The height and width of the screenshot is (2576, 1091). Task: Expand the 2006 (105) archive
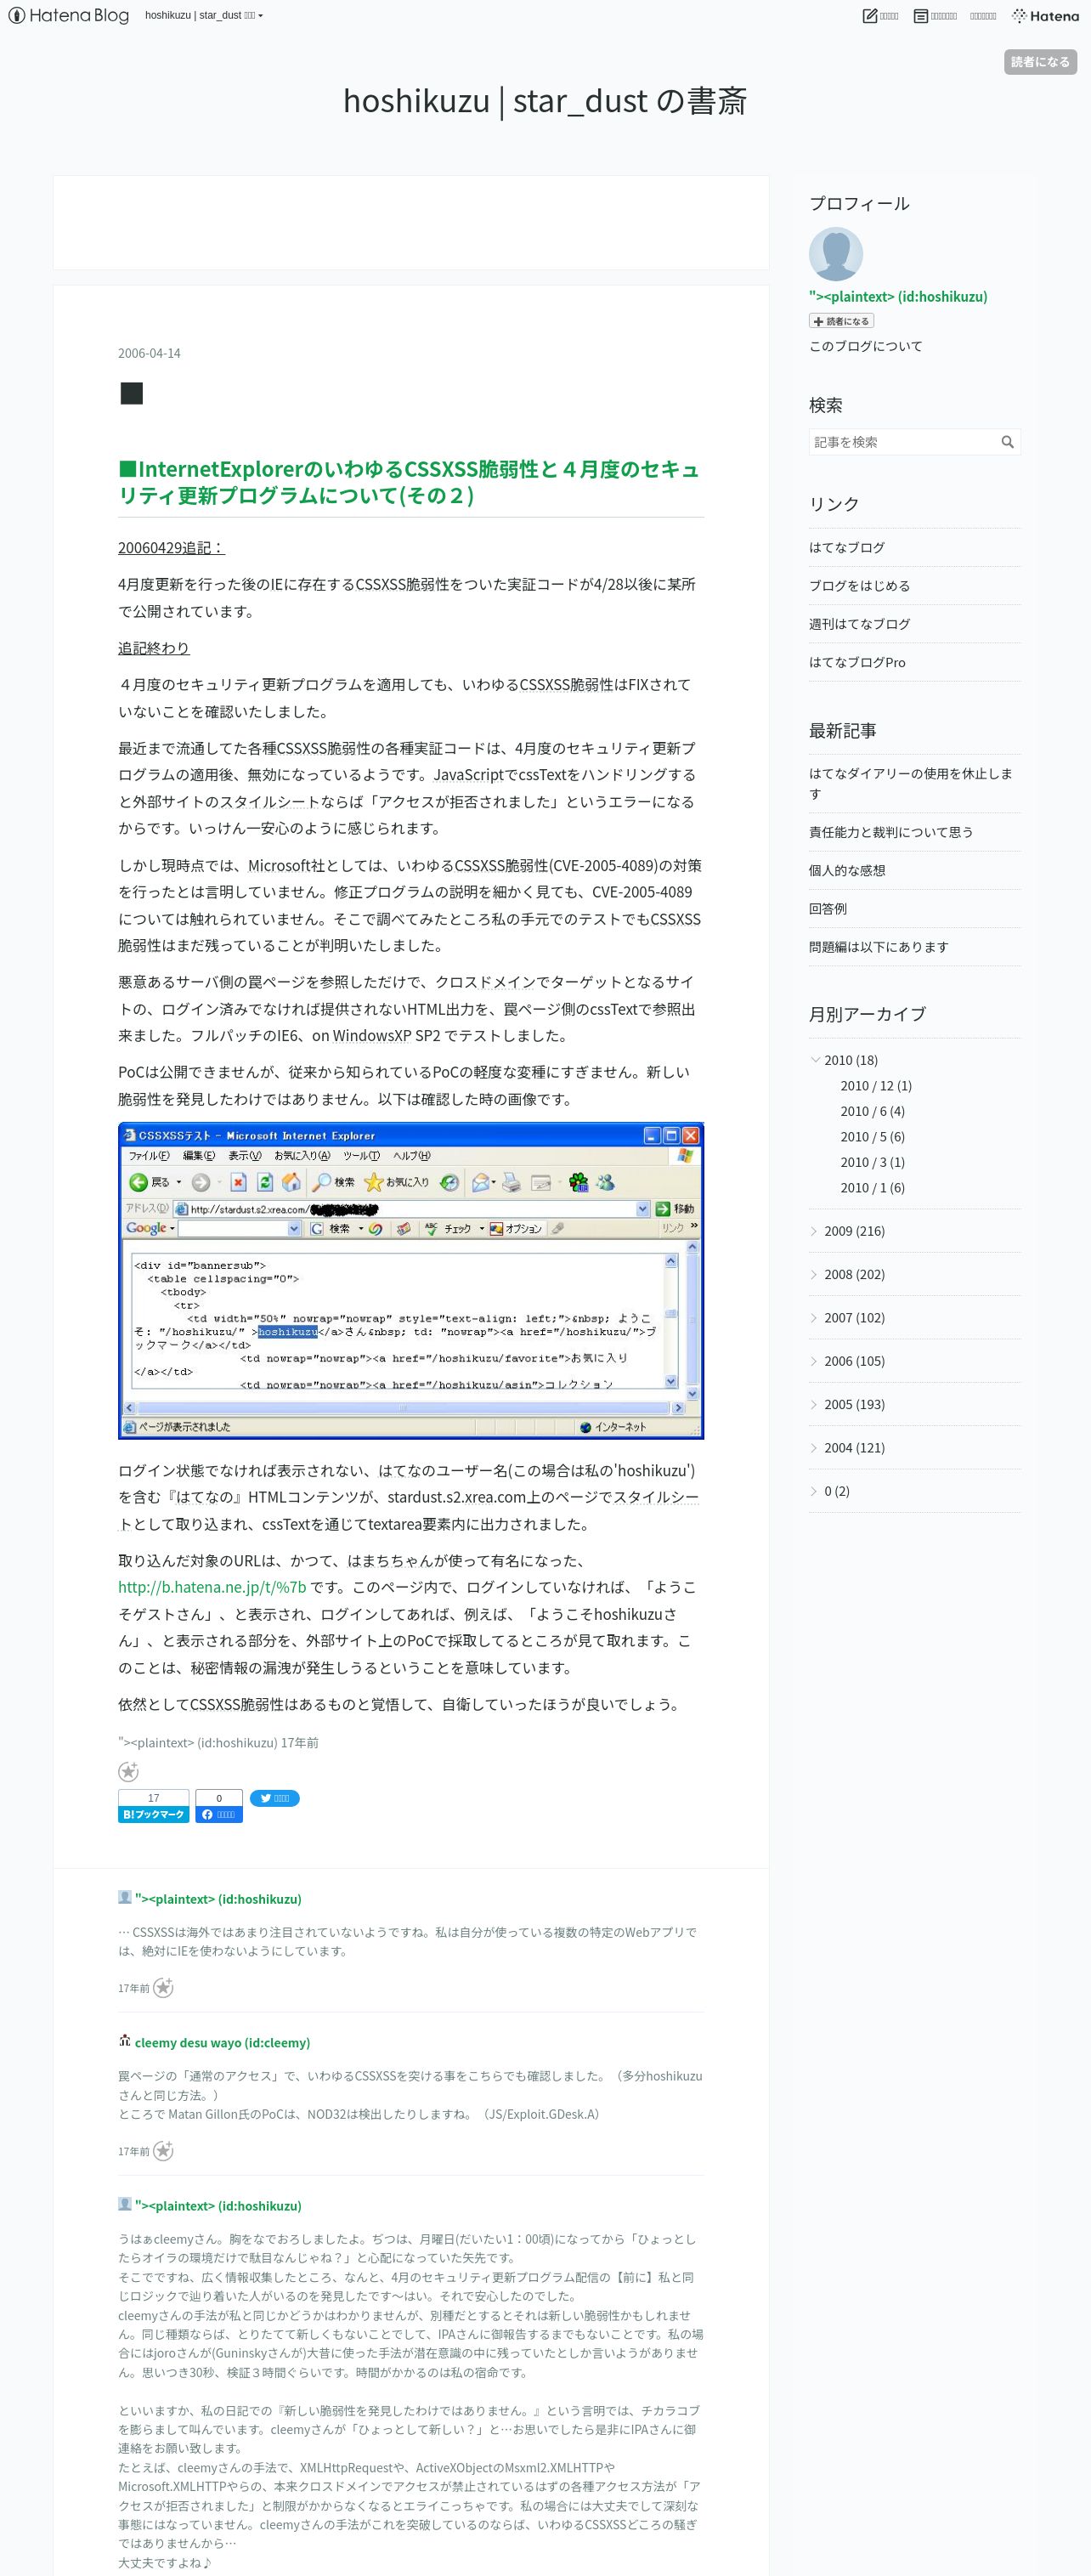coord(814,1361)
